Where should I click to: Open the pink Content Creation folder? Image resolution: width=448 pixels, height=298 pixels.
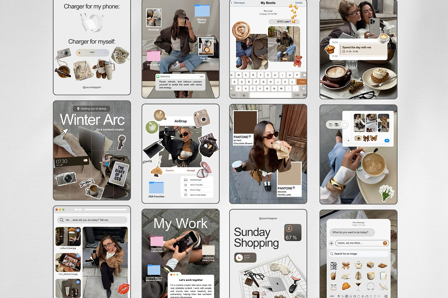[157, 241]
